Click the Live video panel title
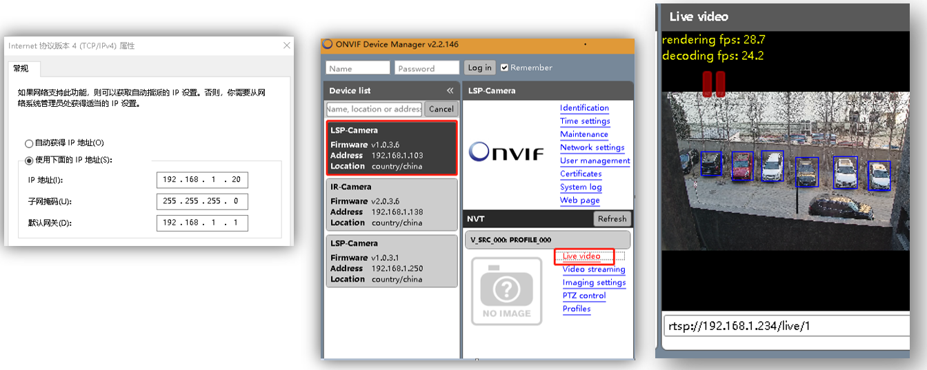The width and height of the screenshot is (927, 370). click(699, 17)
